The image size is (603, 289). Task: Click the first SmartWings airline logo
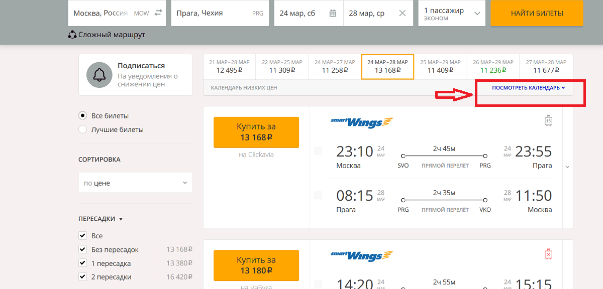pos(361,122)
